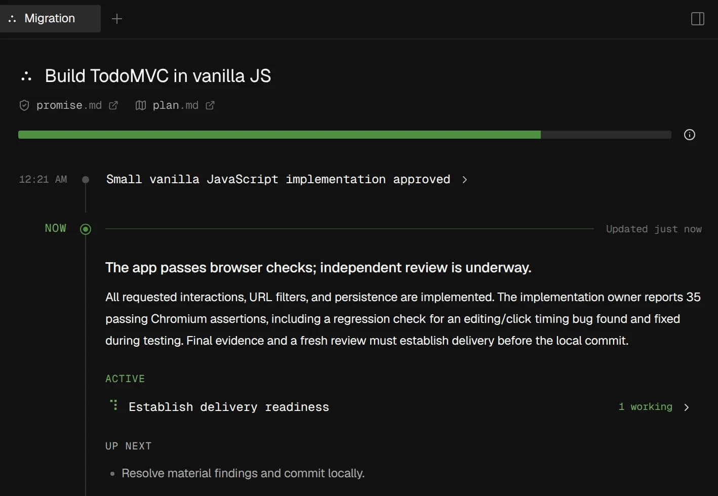This screenshot has width=718, height=496.
Task: Select the 12:21 AM timeline dot
Action: click(x=86, y=180)
